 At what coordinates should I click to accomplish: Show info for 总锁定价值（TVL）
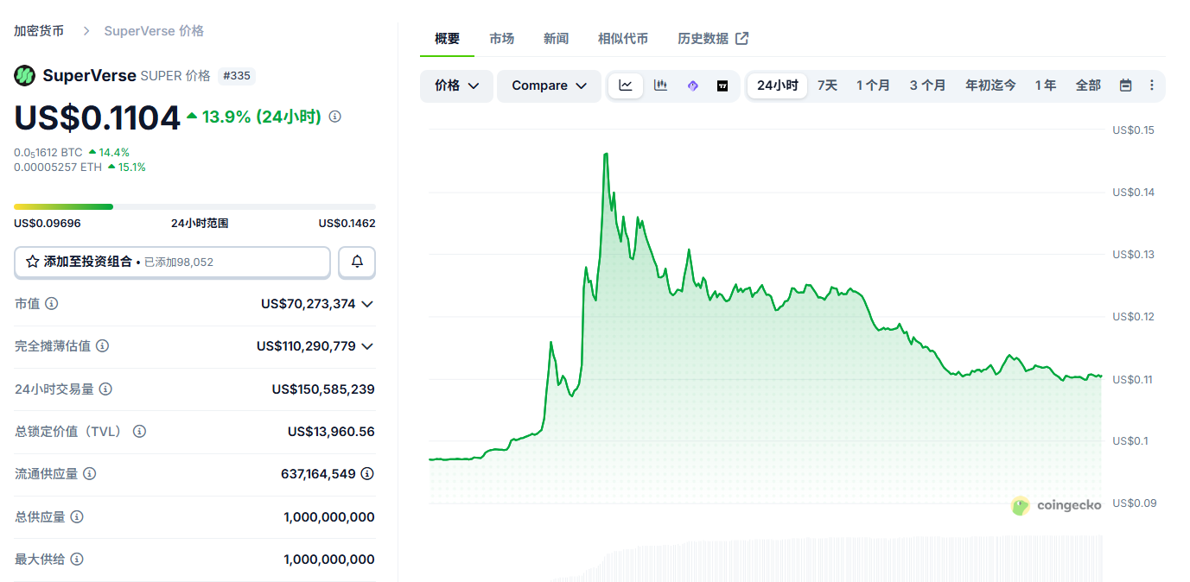(139, 431)
